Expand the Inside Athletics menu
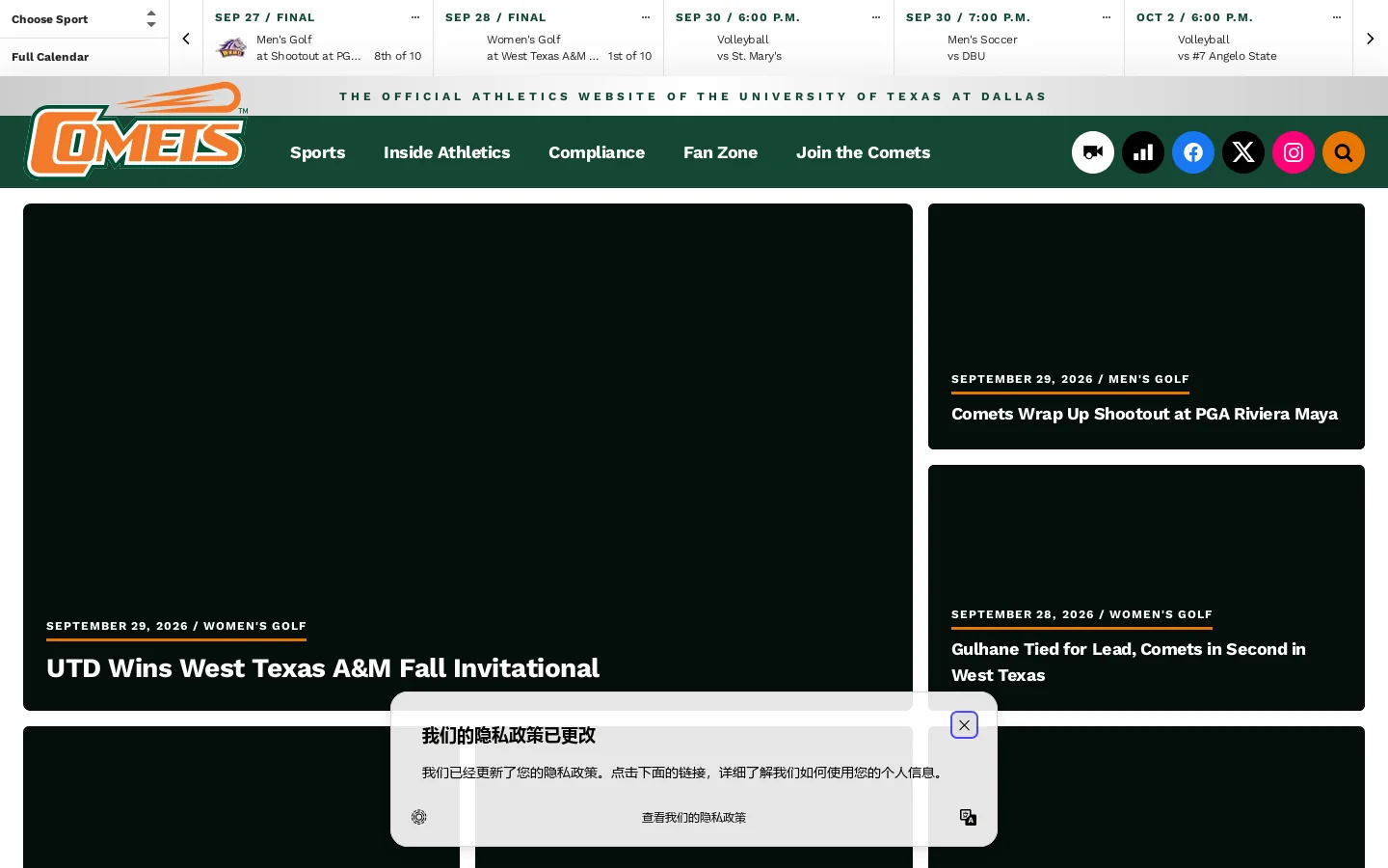The width and height of the screenshot is (1388, 868). coord(446,152)
